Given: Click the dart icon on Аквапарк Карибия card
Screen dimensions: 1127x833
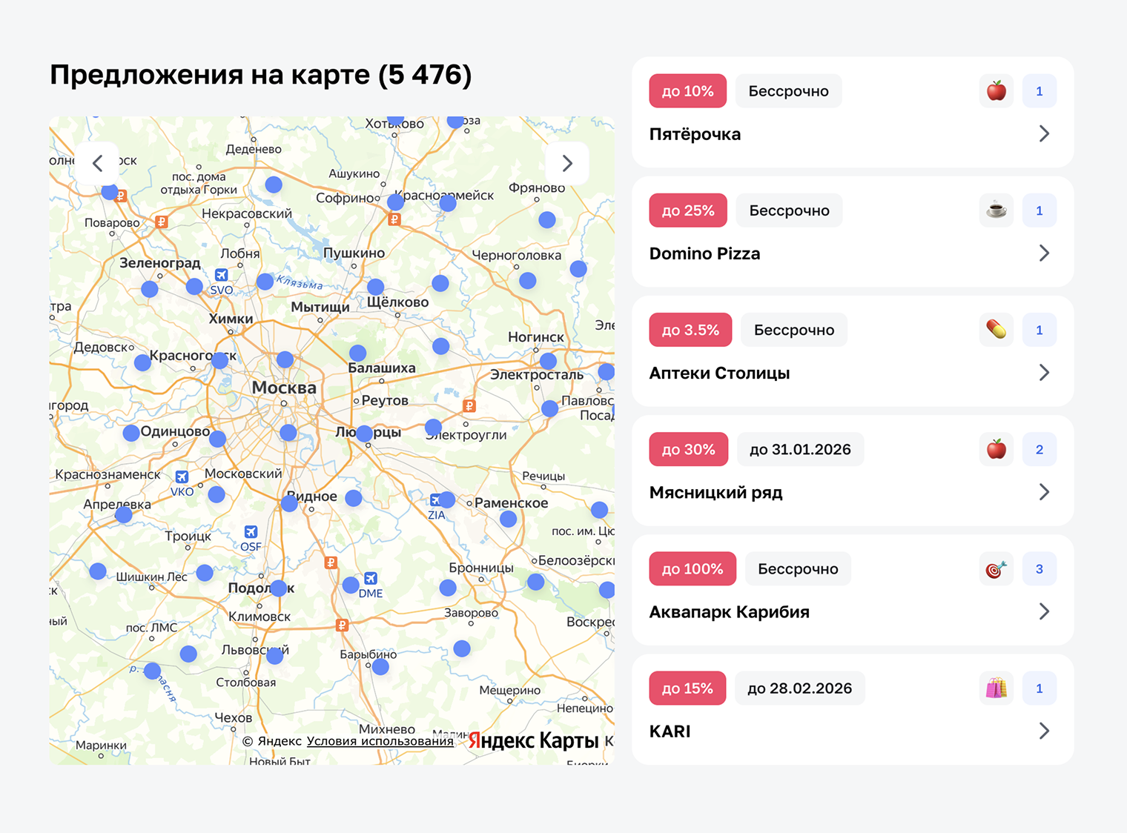Looking at the screenshot, I should (996, 568).
